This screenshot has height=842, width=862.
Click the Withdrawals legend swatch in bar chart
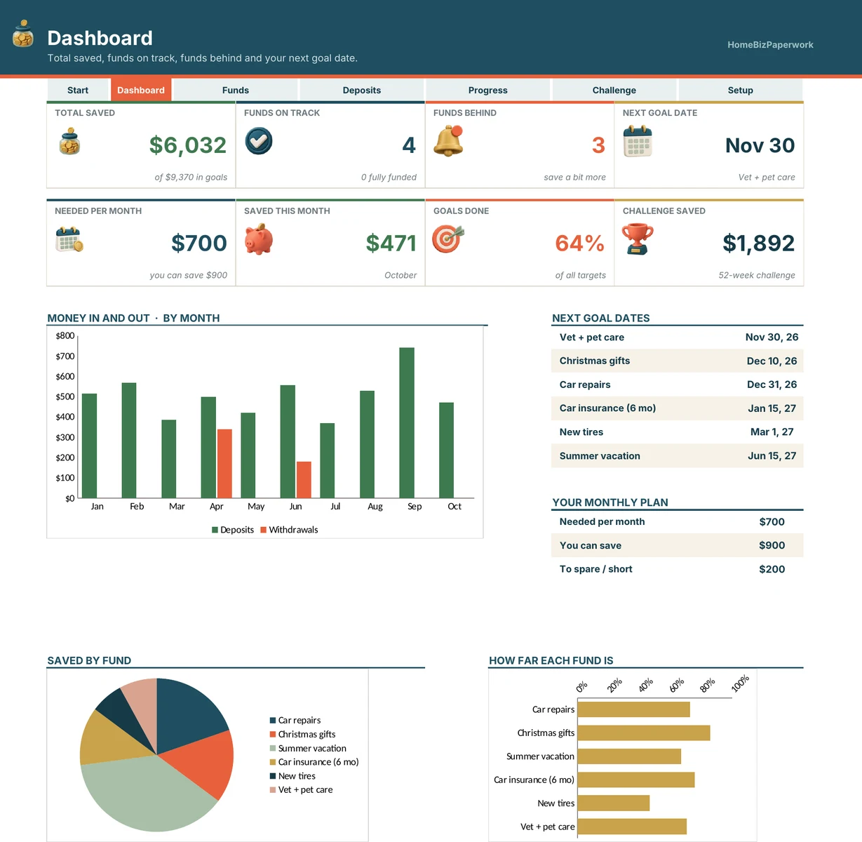click(264, 530)
